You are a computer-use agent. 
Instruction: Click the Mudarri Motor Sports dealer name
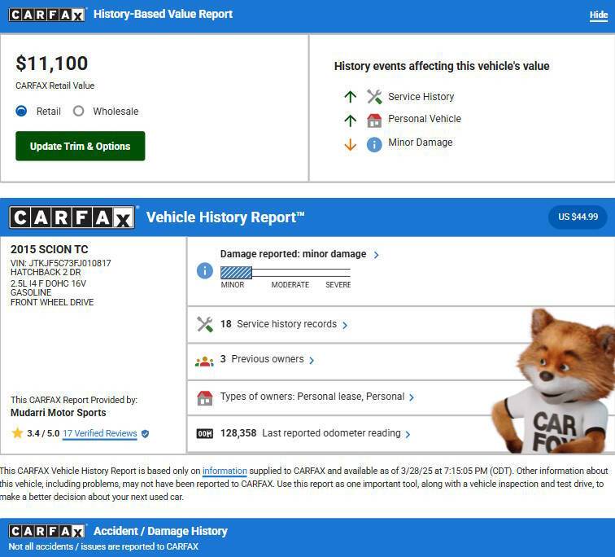(59, 413)
